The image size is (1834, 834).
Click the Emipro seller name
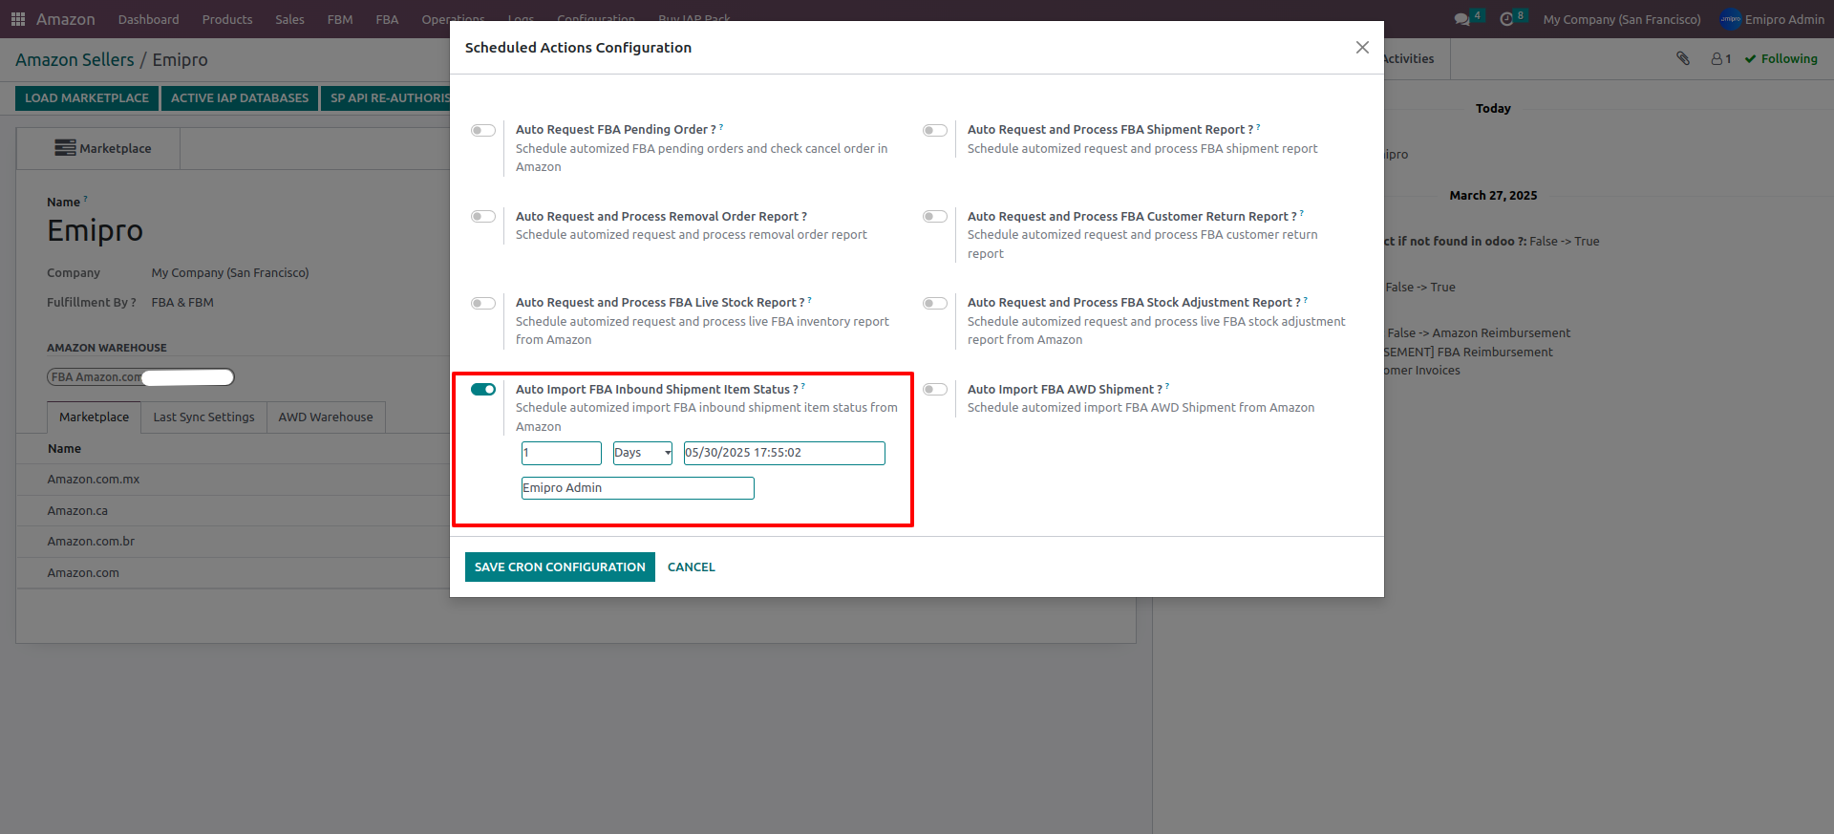pos(96,231)
